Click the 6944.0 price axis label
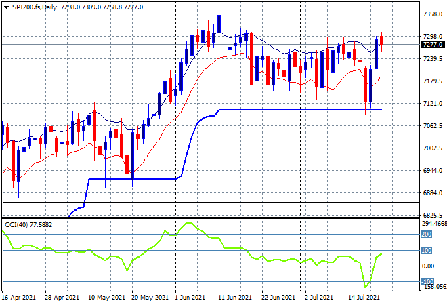The width and height of the screenshot is (447, 305). point(433,170)
